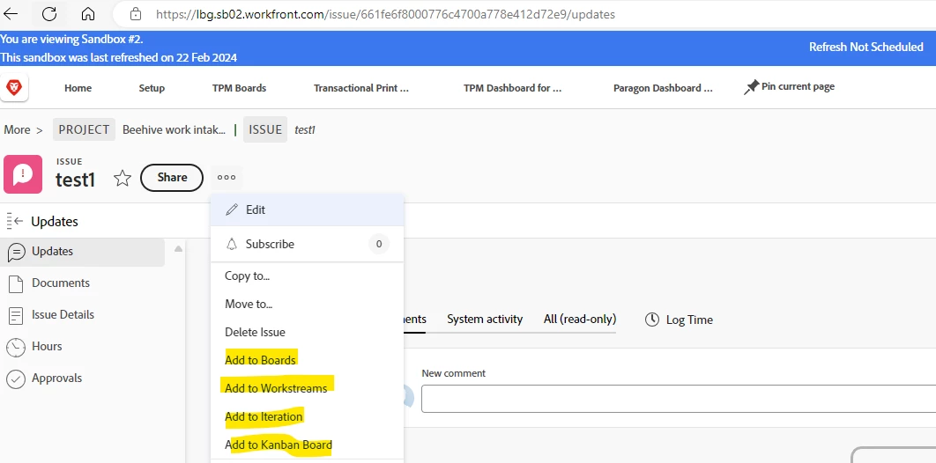
Task: Click the Hours clock icon
Action: [x=16, y=347]
